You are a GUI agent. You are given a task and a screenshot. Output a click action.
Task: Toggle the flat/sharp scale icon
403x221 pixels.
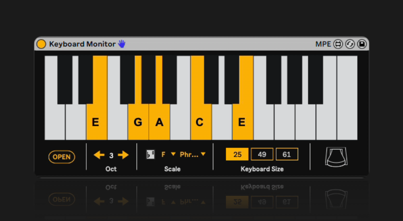[150, 154]
